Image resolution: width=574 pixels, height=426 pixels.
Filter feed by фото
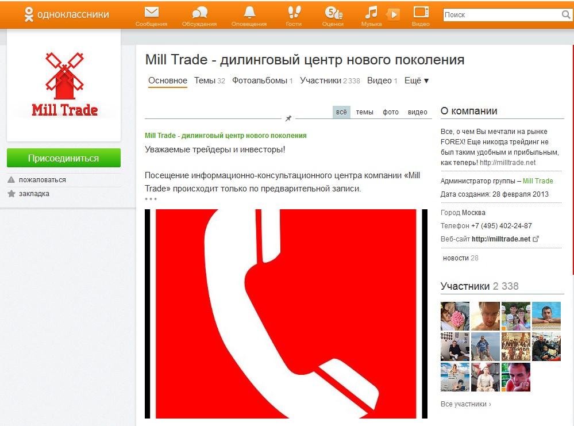(391, 112)
